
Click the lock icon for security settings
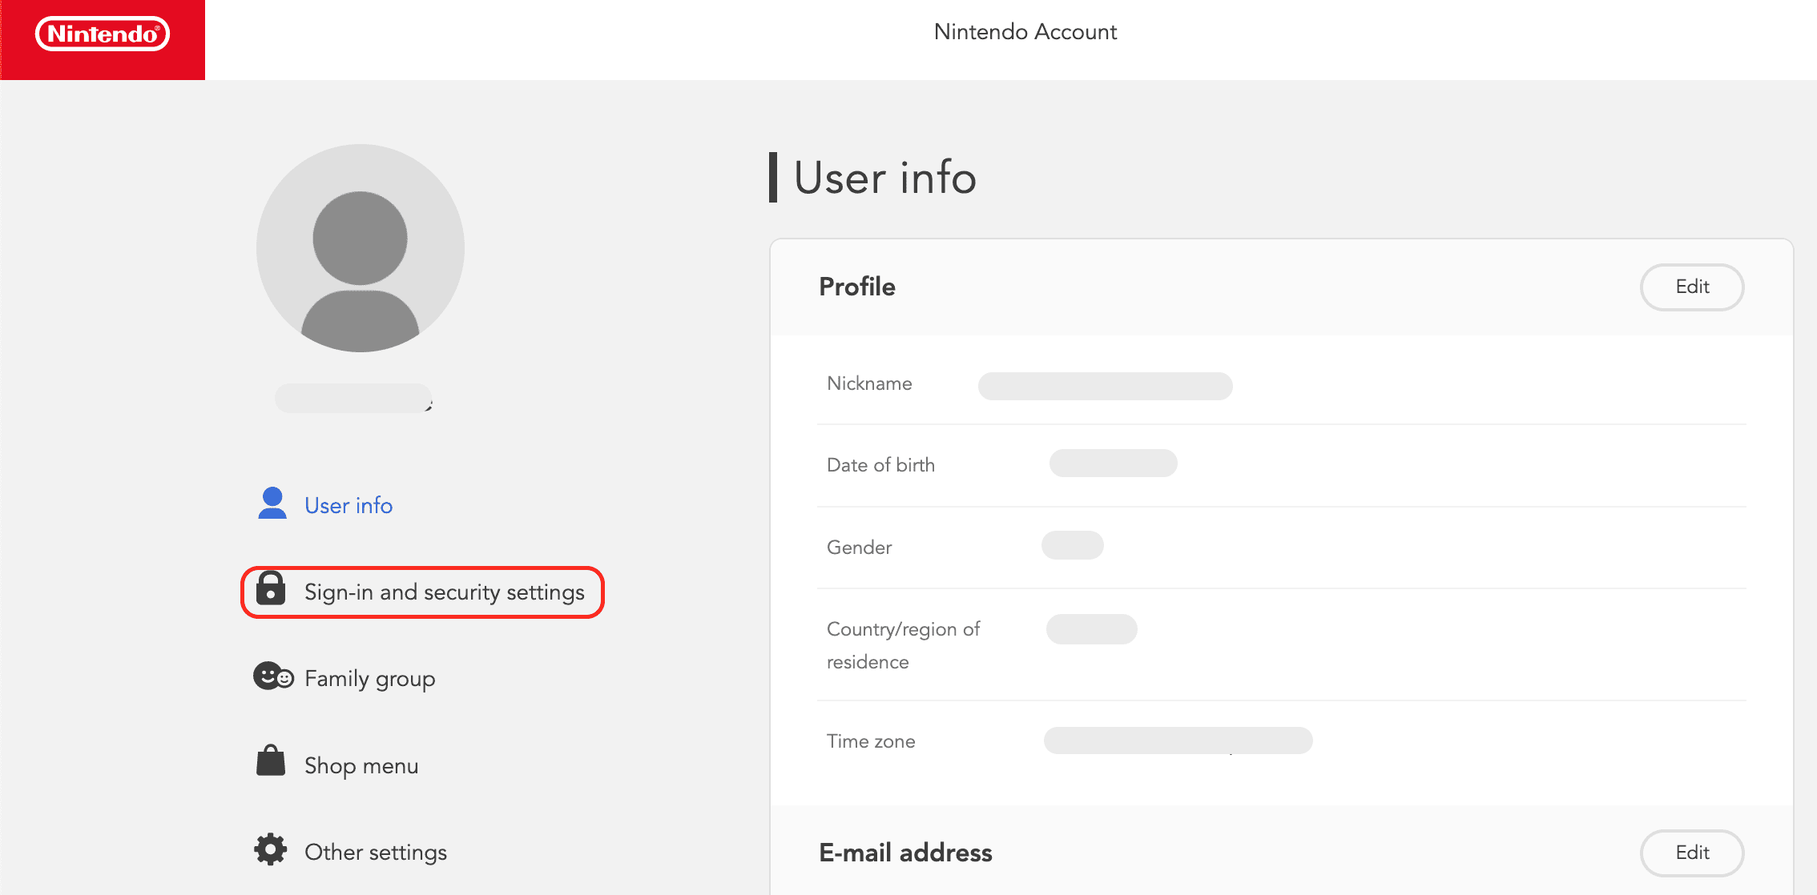(x=271, y=589)
